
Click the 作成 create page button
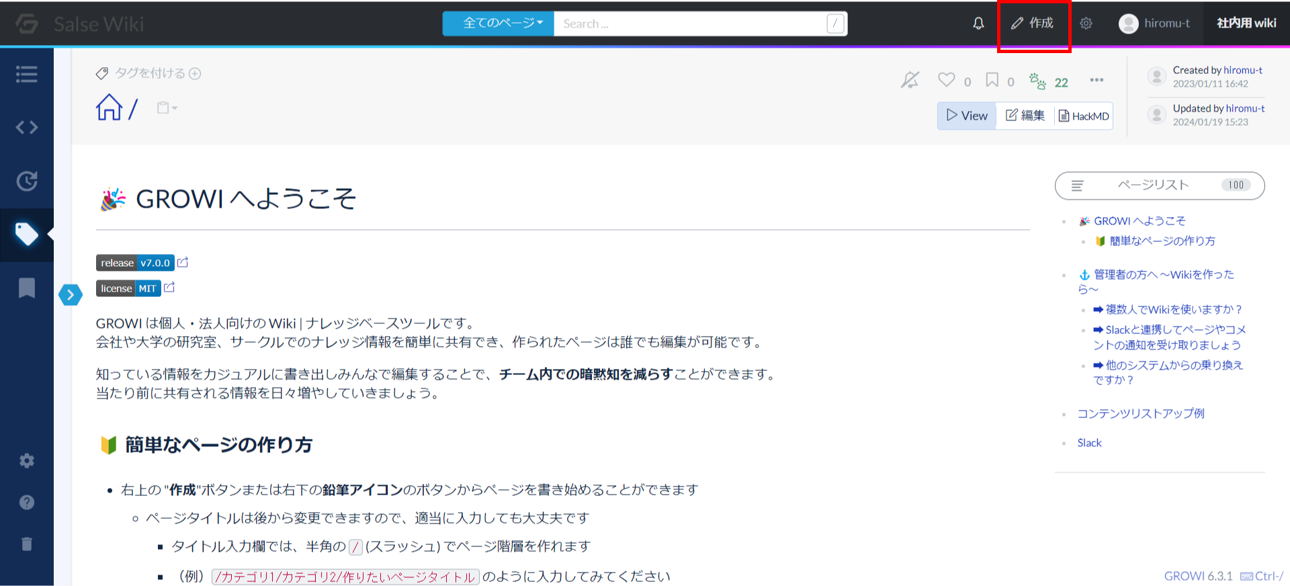(x=1033, y=24)
